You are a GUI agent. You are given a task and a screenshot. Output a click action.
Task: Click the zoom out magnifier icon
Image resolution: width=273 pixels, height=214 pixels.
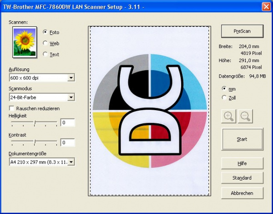click(x=245, y=116)
